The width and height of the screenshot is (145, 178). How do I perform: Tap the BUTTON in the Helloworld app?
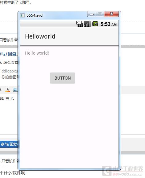point(62,78)
